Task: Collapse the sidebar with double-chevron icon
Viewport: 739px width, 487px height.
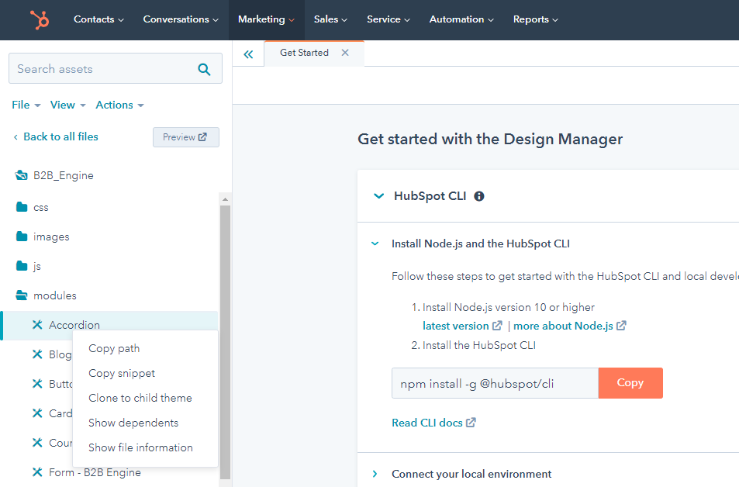Action: [x=248, y=54]
